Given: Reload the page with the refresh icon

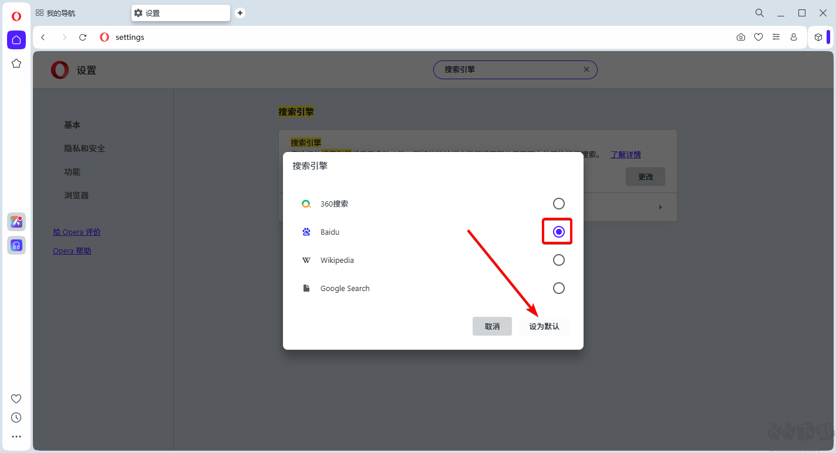Looking at the screenshot, I should [x=82, y=36].
